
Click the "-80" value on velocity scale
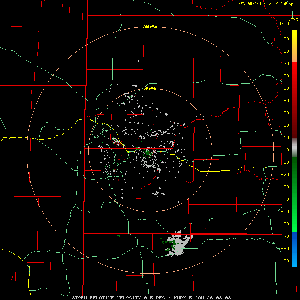(285, 249)
